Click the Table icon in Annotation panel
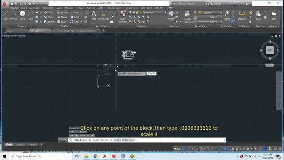This screenshot has height=160, width=284. [111, 22]
